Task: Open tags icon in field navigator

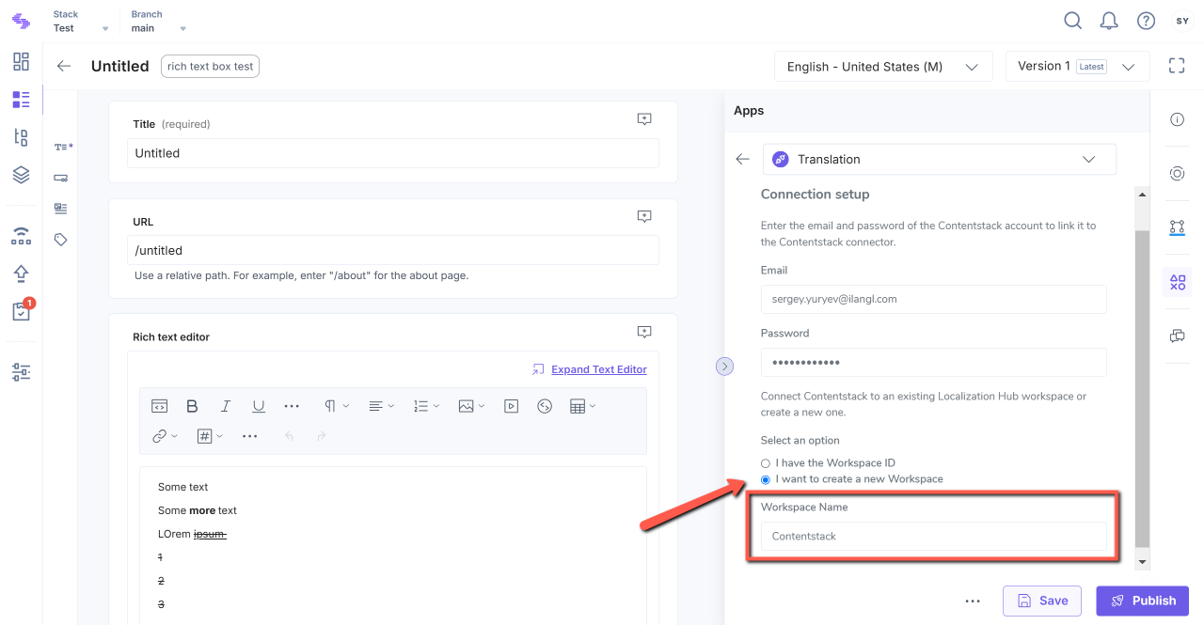Action: 61,240
